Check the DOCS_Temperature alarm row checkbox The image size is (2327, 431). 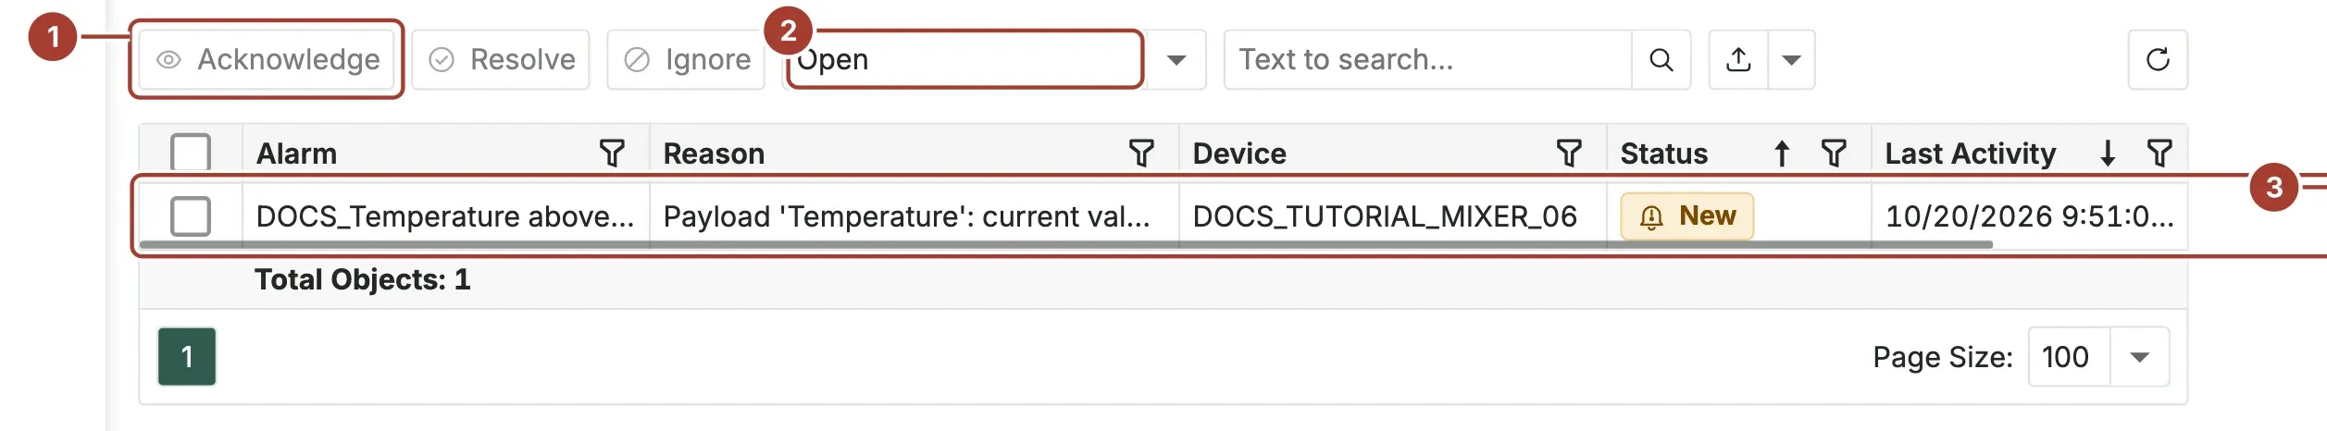(191, 216)
